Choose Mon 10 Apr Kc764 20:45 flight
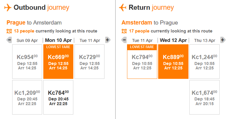 (58, 97)
